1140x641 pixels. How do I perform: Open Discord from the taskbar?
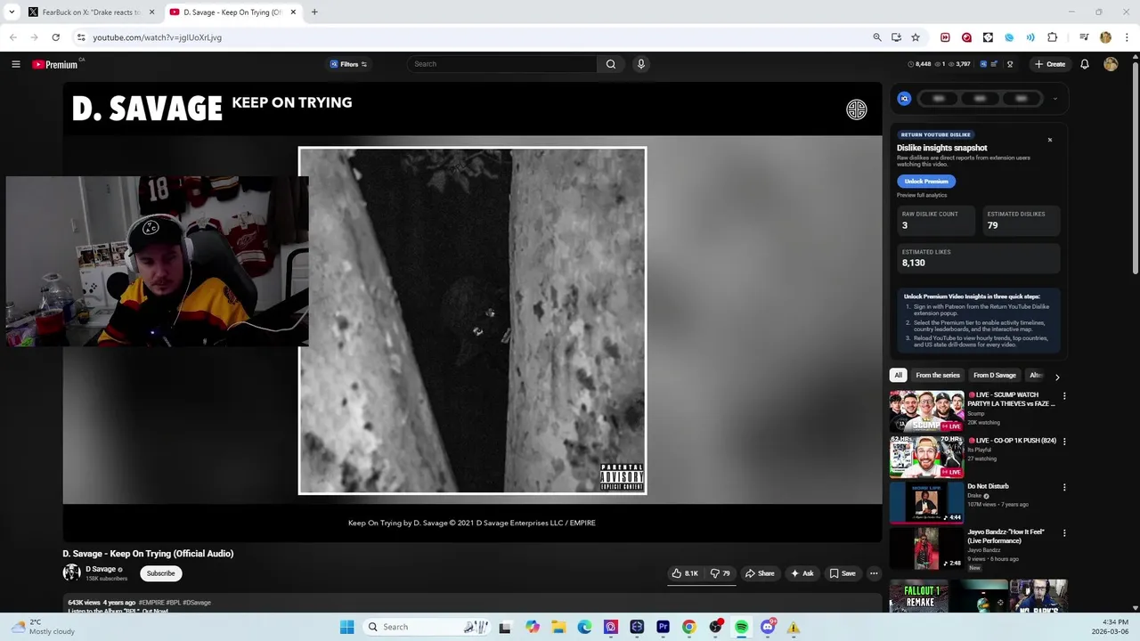point(768,627)
